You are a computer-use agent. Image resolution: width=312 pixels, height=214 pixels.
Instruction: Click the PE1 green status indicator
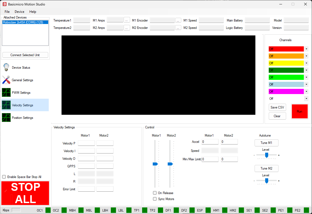pyautogui.click(x=290, y=210)
